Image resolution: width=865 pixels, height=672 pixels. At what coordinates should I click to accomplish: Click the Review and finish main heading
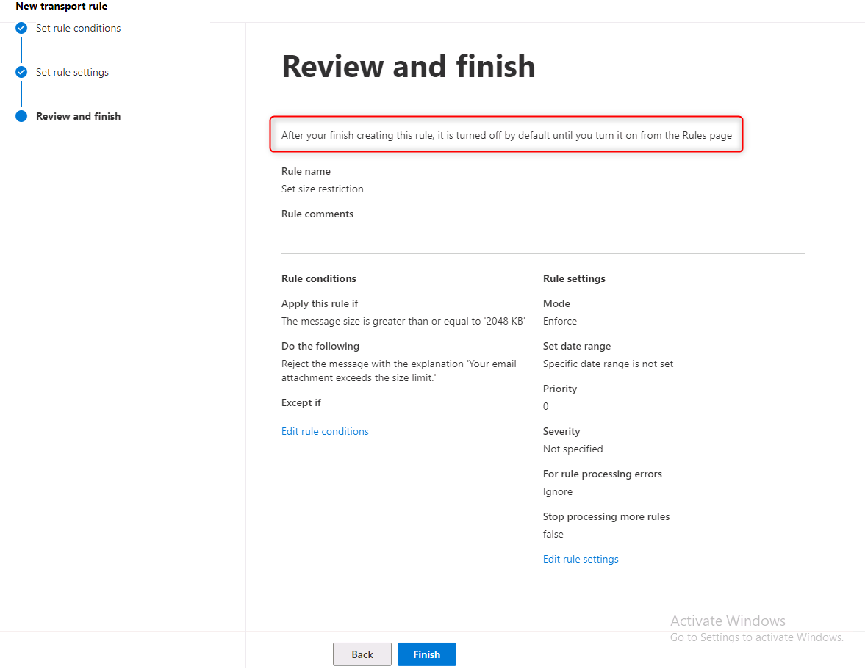click(409, 66)
